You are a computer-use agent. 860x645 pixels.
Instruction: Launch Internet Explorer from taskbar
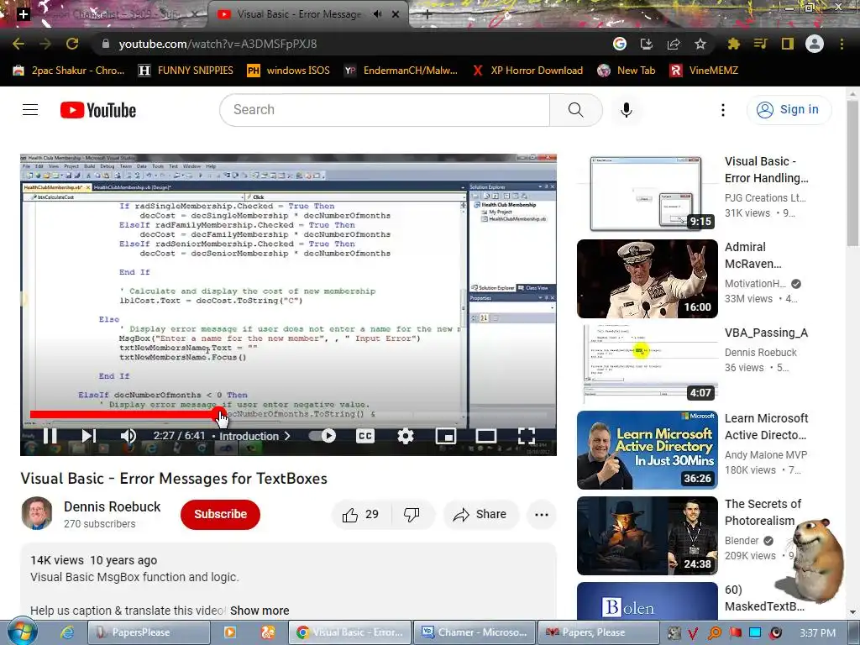(67, 632)
